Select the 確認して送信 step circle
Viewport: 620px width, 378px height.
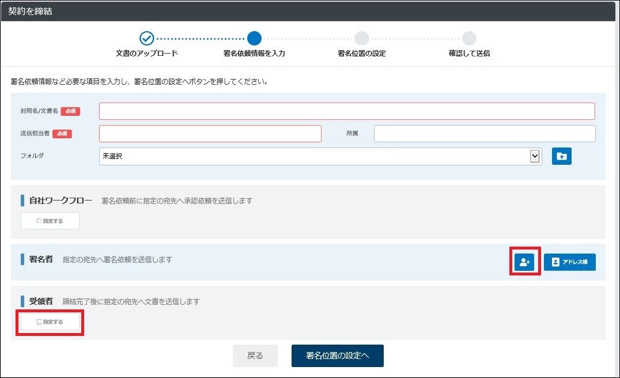pos(470,39)
